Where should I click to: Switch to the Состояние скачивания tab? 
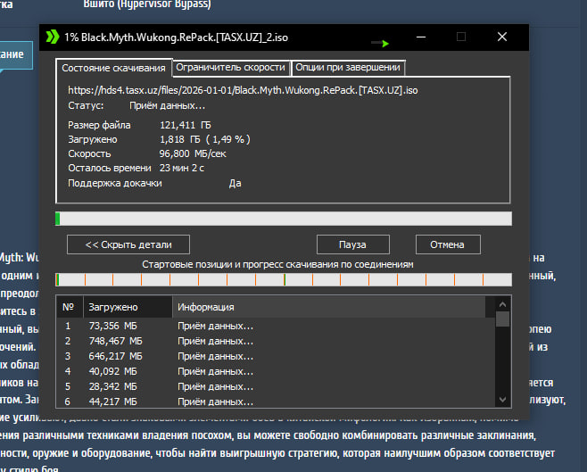point(112,68)
